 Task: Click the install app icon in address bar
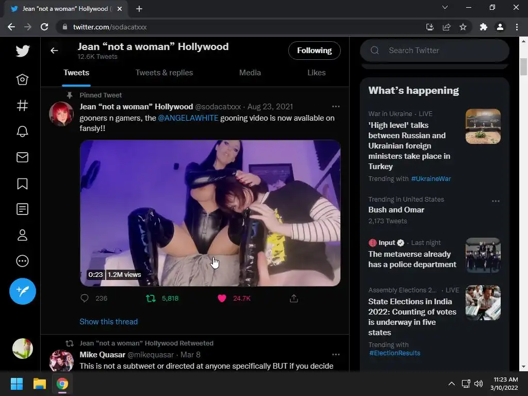[430, 27]
